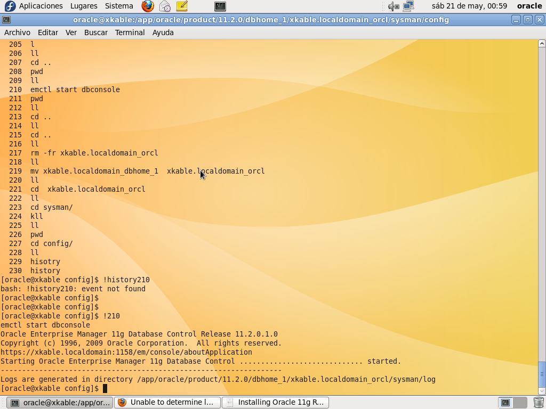Click scrollbar down arrow in terminal
The width and height of the screenshot is (546, 409).
542,390
